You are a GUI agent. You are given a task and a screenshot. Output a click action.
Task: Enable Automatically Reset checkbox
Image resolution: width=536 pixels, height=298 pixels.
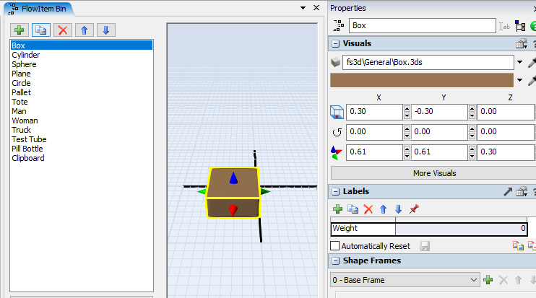pos(335,246)
